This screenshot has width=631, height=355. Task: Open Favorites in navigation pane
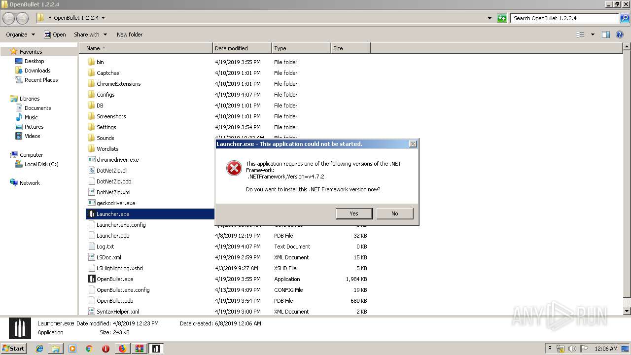pos(31,52)
